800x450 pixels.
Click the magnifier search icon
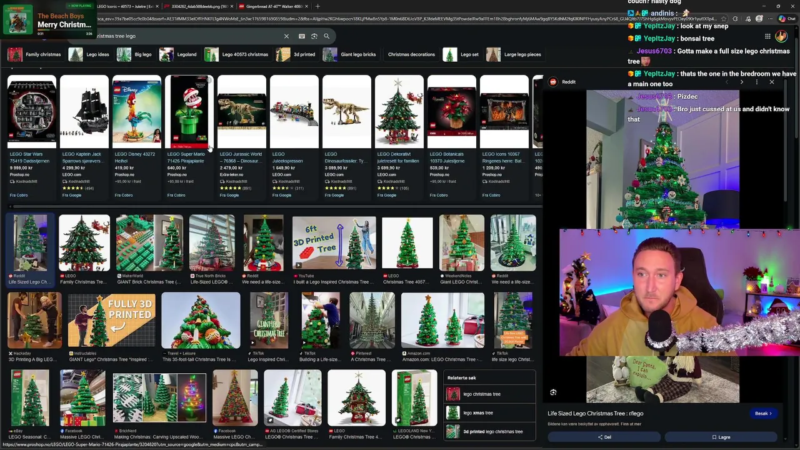tap(326, 36)
